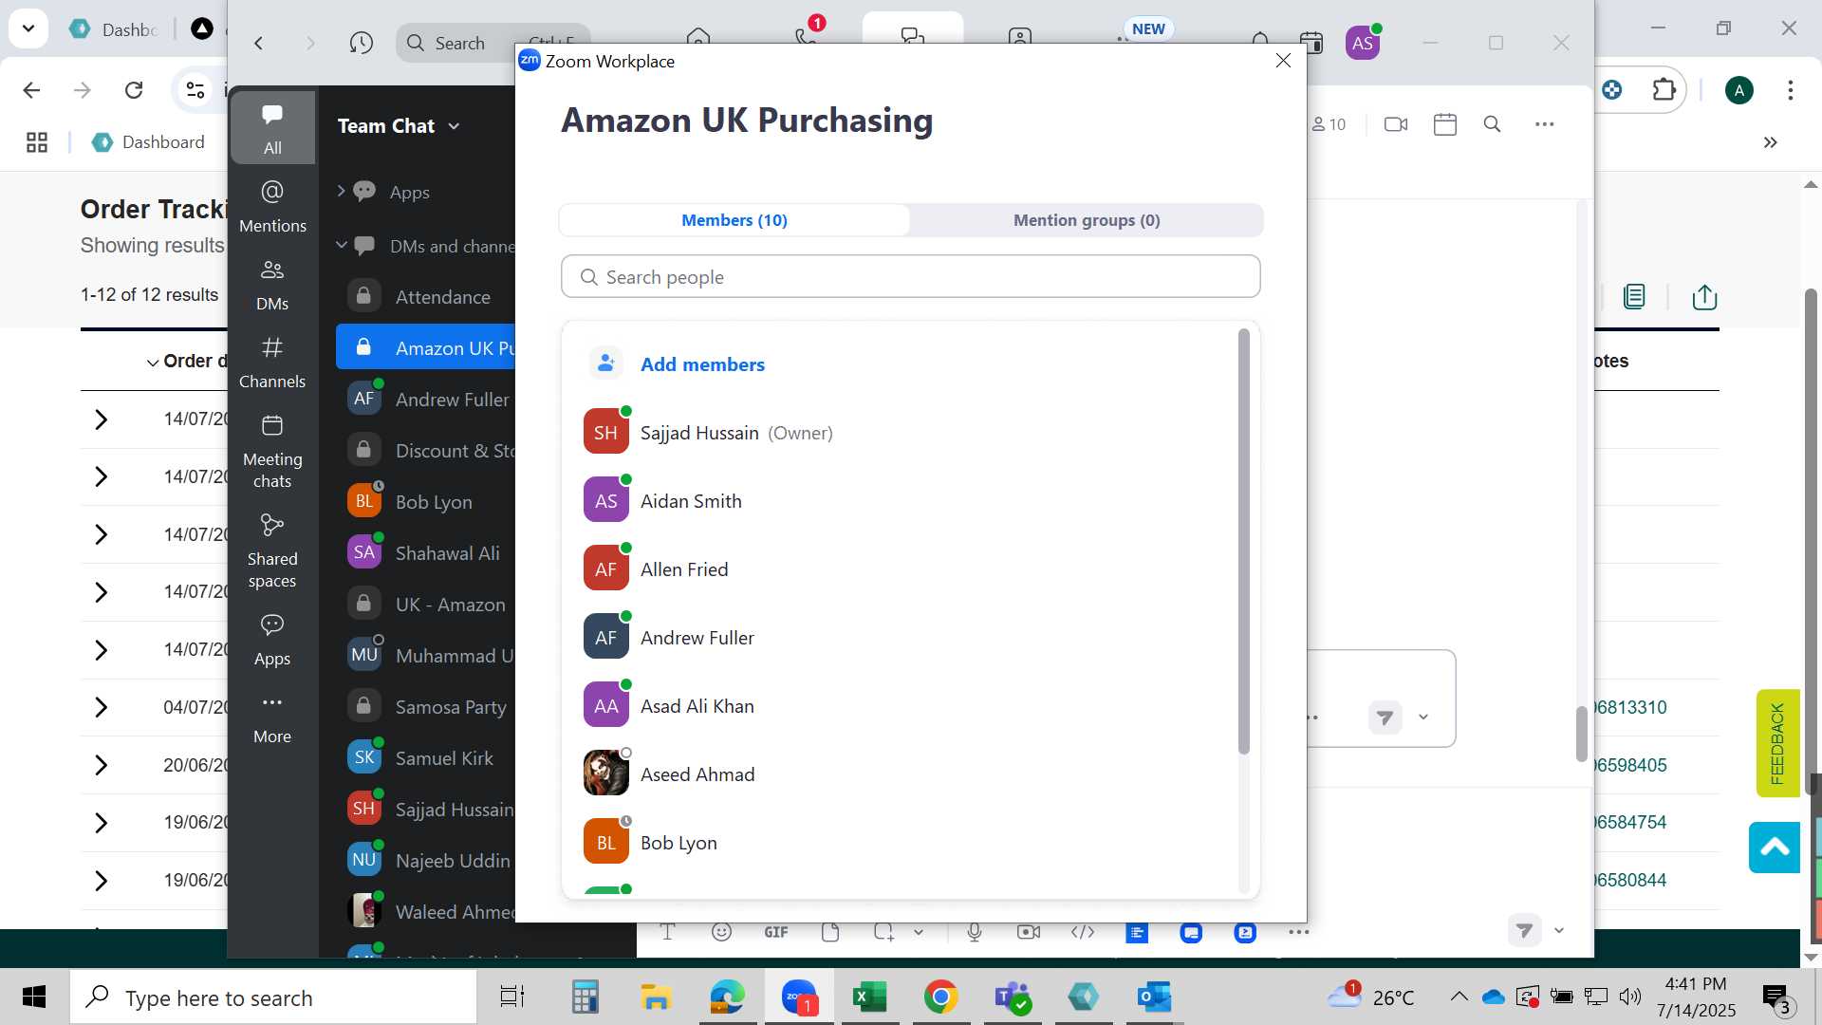Click the scroll-to-top arrow button

1775,848
